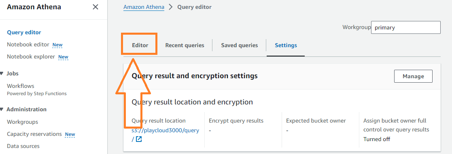Open the external link icon for query location
The width and height of the screenshot is (452, 154).
(139, 139)
